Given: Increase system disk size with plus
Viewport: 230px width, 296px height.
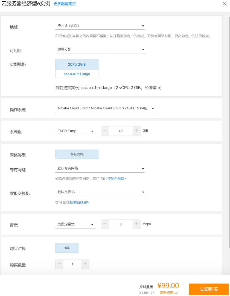Looking at the screenshot, I should pos(136,131).
